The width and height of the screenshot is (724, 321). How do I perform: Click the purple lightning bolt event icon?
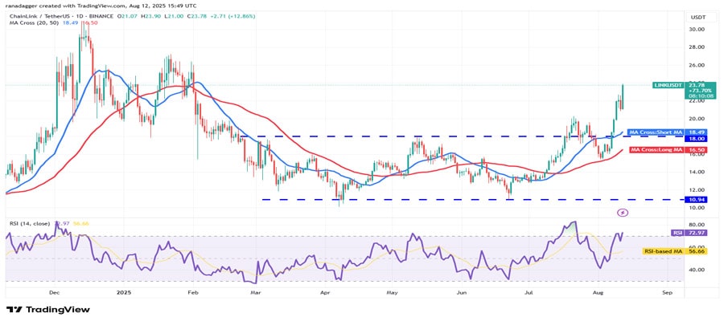coord(623,213)
